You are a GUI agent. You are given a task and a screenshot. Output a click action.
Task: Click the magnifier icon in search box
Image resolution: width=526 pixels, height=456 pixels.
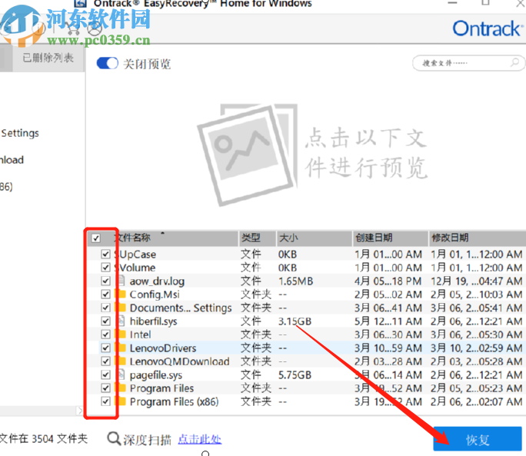pos(514,62)
